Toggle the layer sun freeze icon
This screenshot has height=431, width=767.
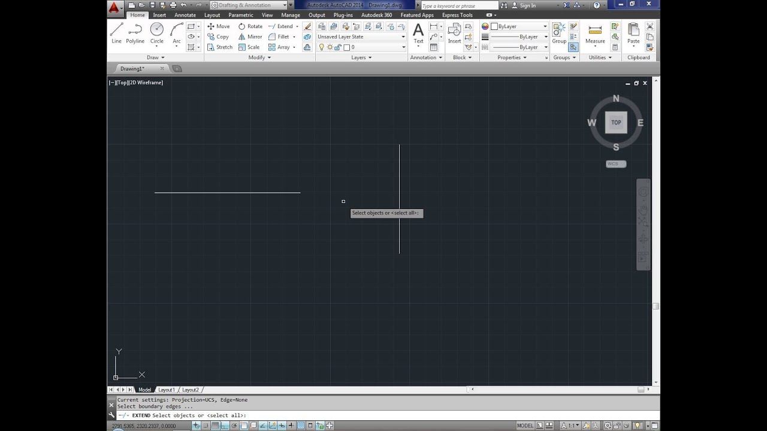330,47
